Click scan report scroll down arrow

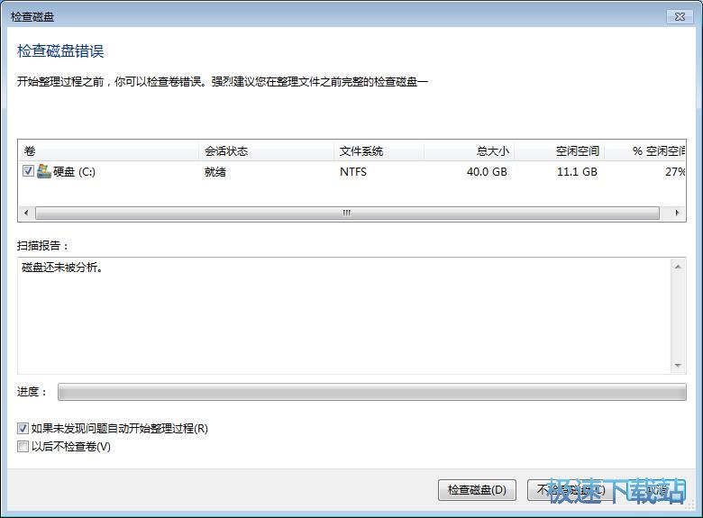coord(678,366)
